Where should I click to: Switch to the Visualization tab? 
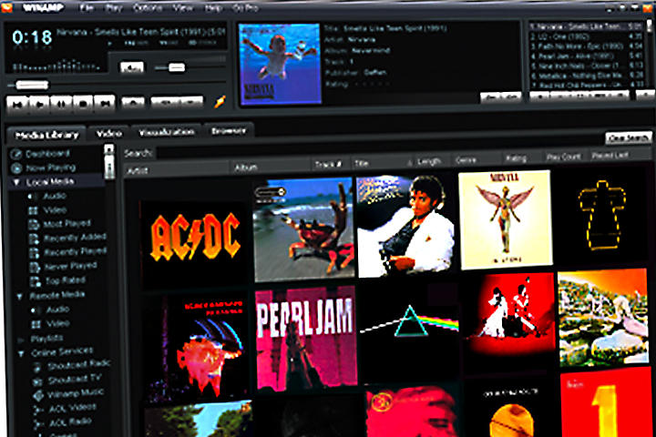[x=166, y=132]
